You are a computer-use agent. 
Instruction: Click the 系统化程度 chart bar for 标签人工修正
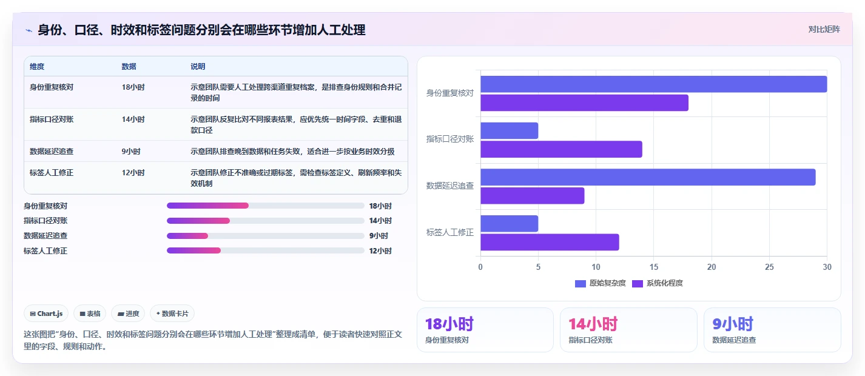coord(550,242)
